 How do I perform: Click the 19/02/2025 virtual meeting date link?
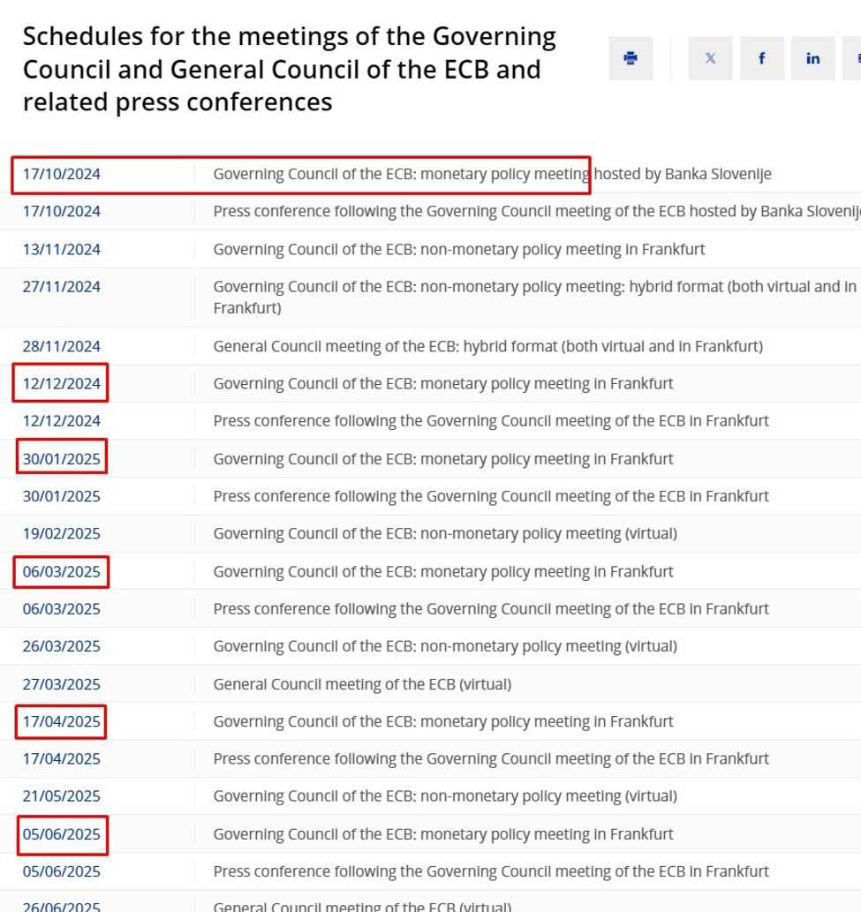click(x=62, y=533)
